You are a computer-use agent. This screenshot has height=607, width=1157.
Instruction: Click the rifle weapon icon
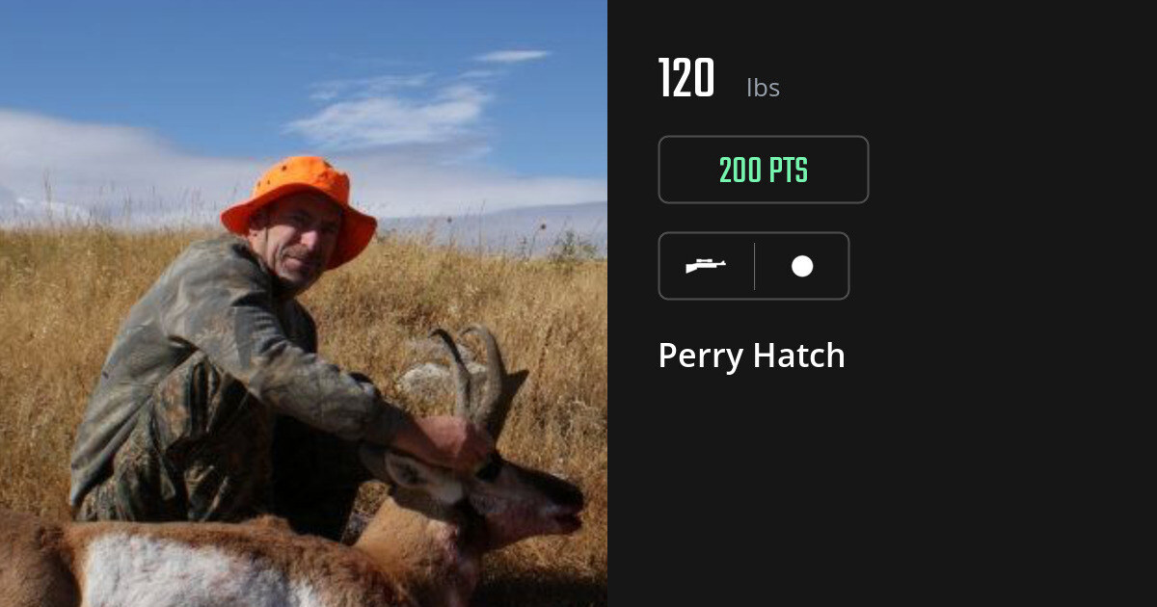click(706, 266)
